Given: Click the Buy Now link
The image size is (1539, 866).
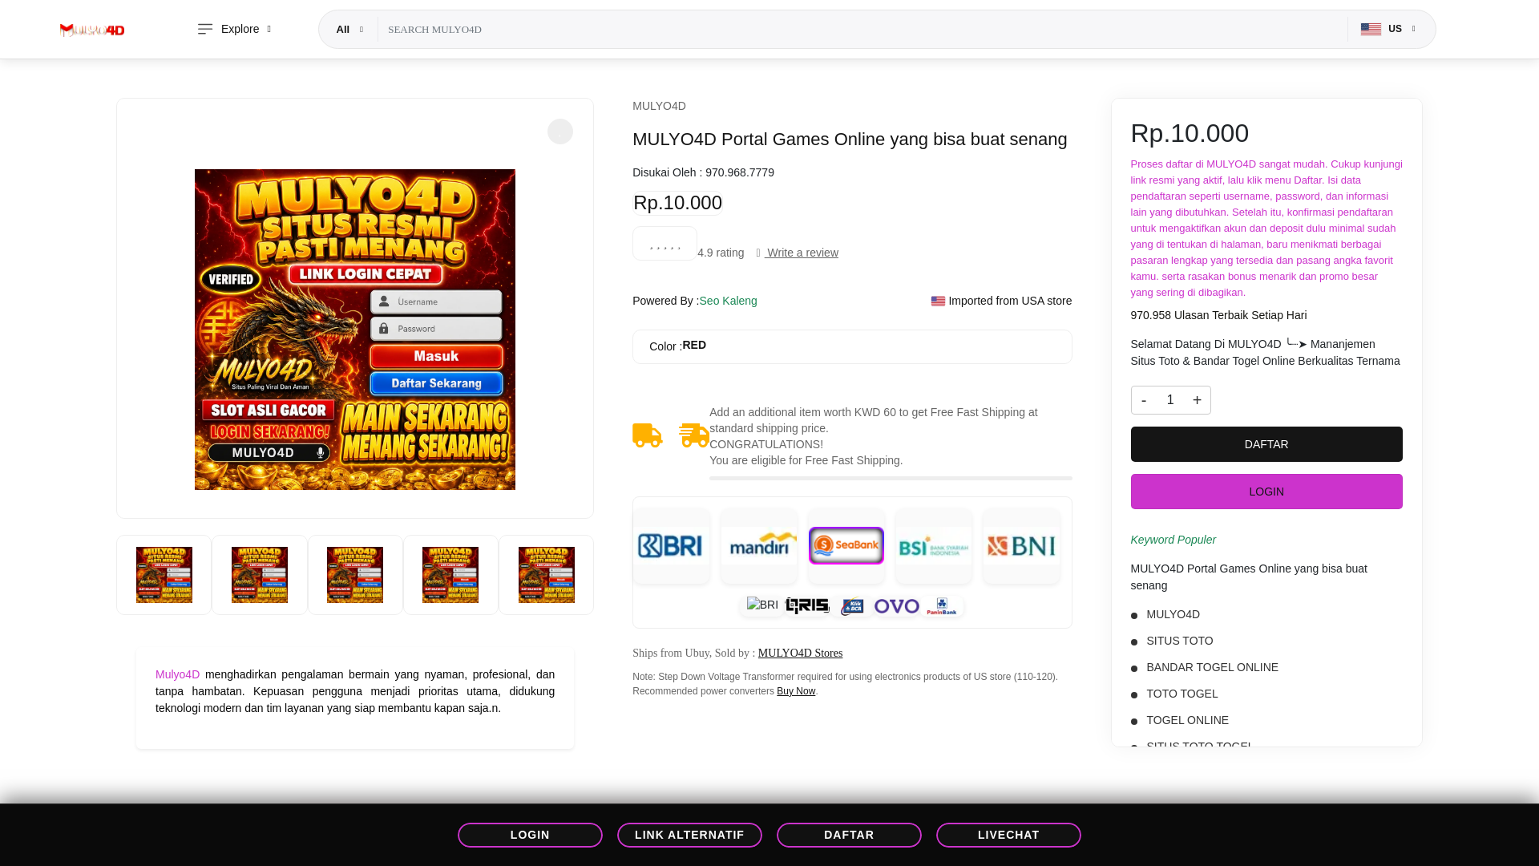Looking at the screenshot, I should [796, 691].
